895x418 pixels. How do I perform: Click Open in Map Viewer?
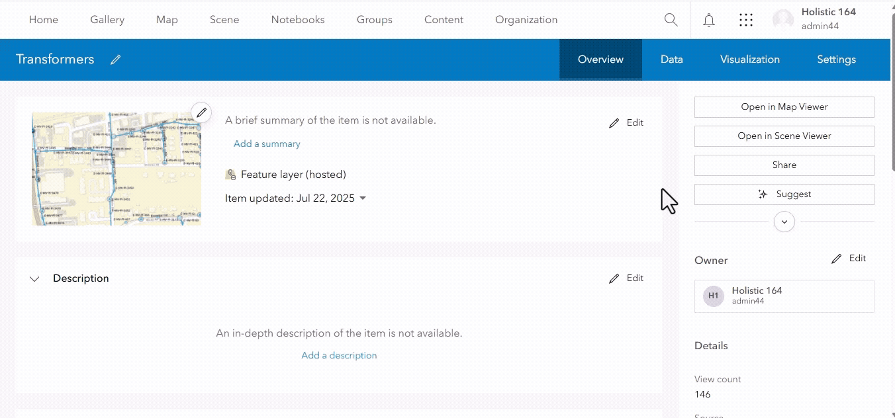[x=784, y=106]
